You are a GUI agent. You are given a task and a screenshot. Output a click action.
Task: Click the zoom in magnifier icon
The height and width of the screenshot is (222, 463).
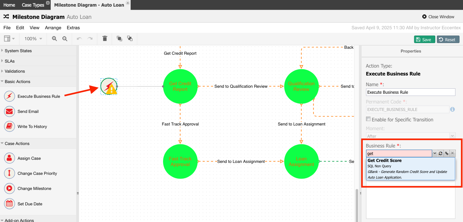tap(54, 39)
